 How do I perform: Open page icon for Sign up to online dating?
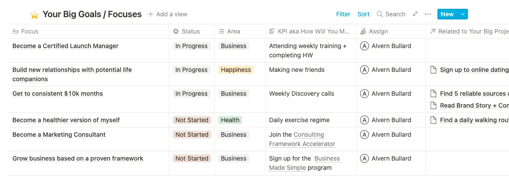click(433, 70)
